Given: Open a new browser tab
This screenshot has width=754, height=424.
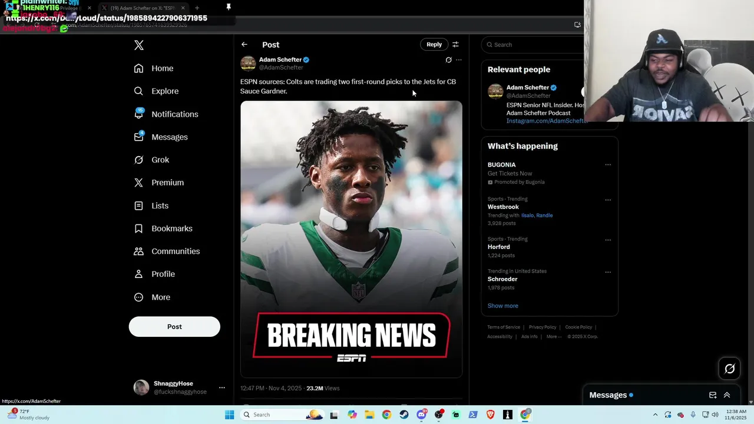Looking at the screenshot, I should 197,8.
